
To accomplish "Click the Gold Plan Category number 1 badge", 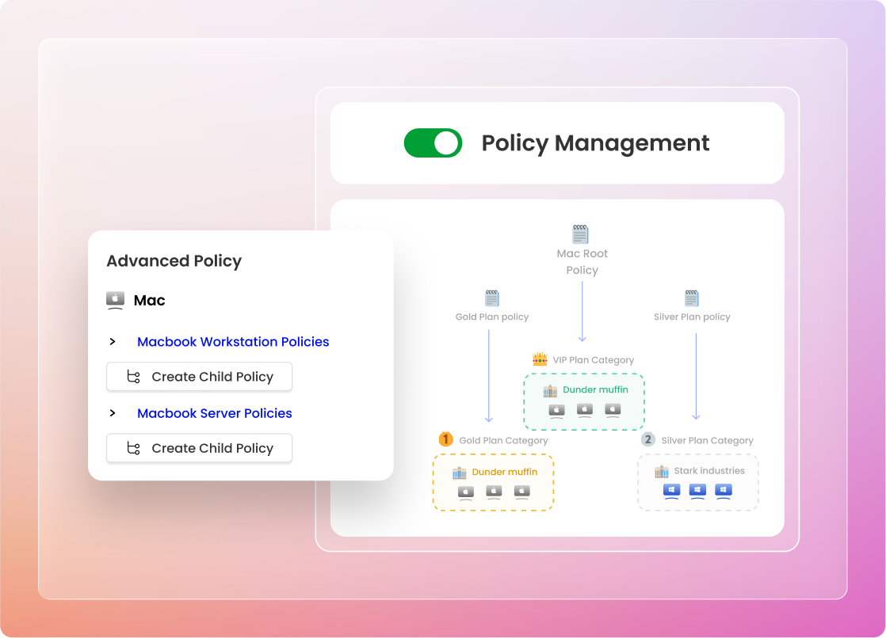I will [446, 439].
